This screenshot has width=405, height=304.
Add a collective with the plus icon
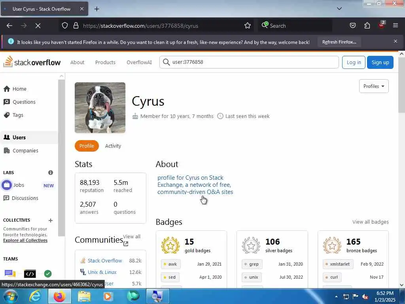coord(51,220)
